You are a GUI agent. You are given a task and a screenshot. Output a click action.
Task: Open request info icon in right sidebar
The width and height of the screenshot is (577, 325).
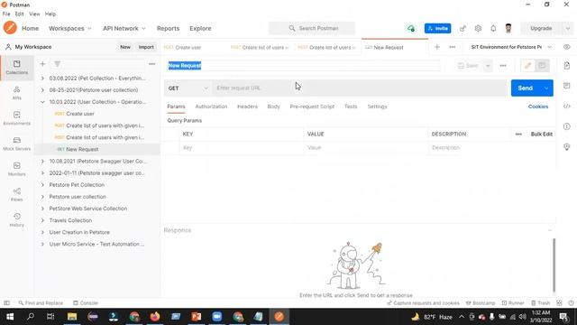click(x=567, y=126)
